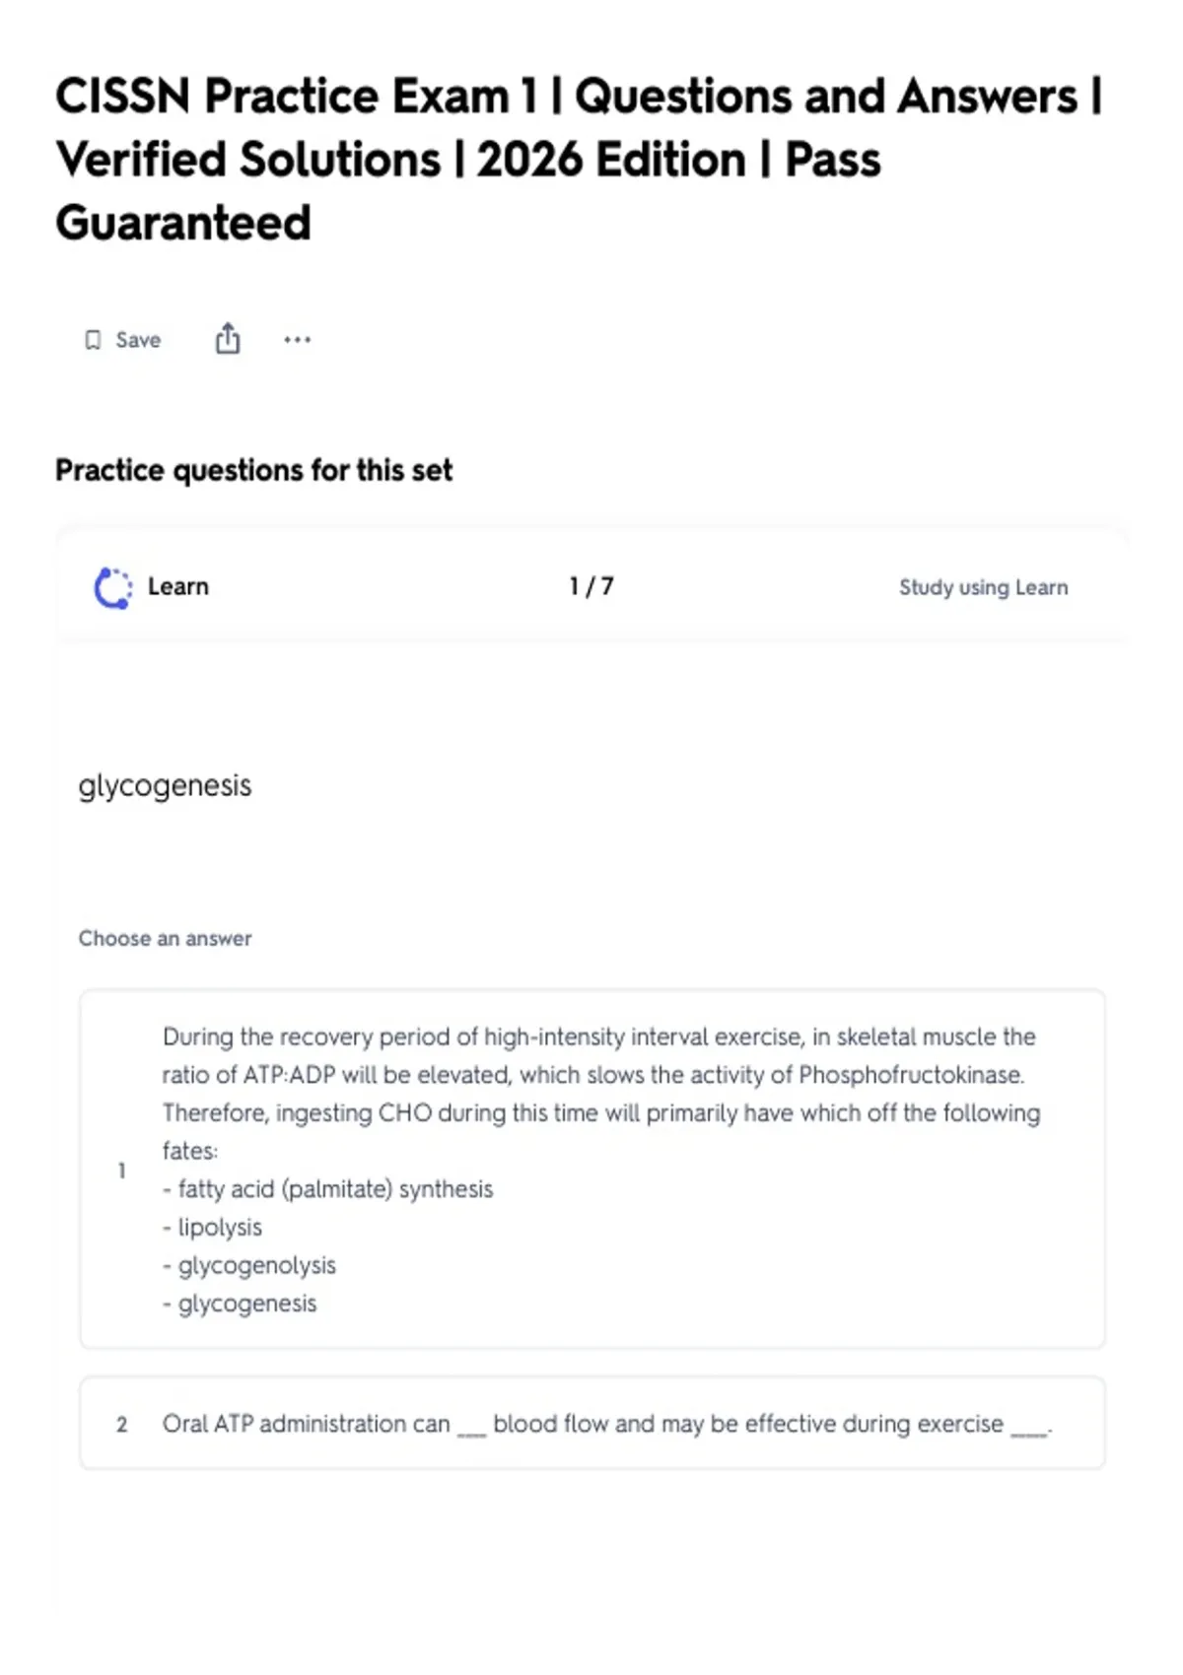The image size is (1183, 1675).
Task: Click the Save bookmark icon
Action: coord(93,340)
